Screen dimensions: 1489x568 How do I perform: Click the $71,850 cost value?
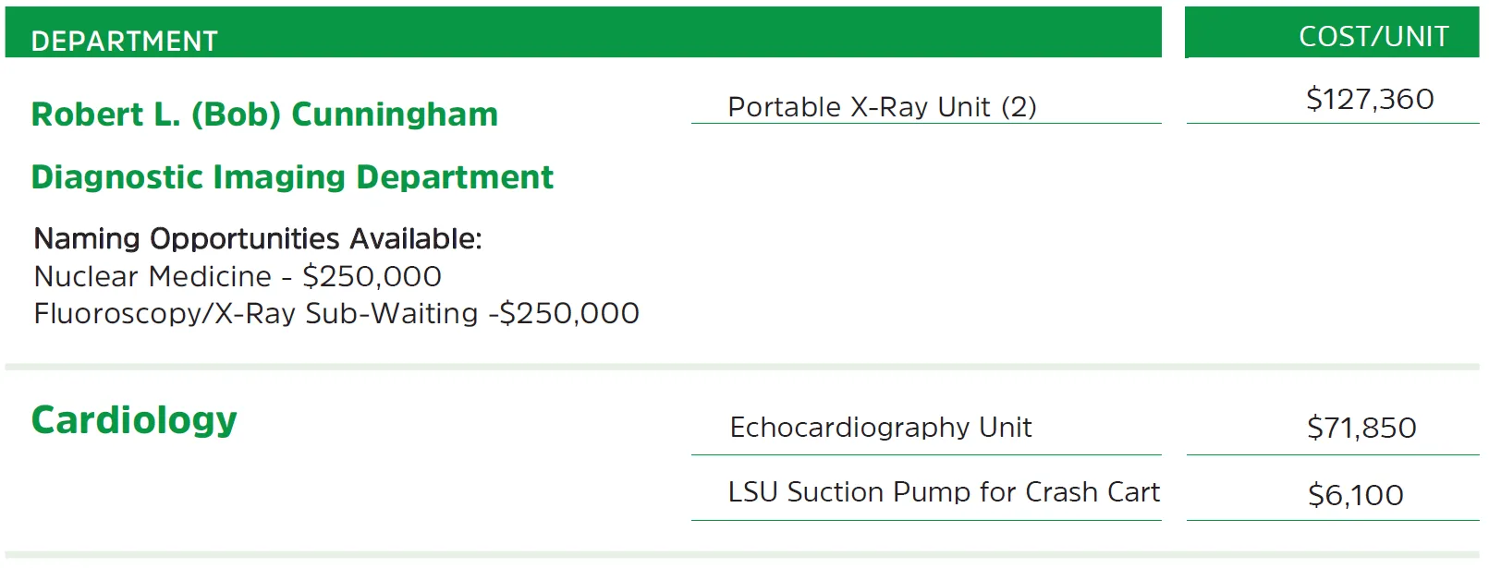tap(1361, 428)
